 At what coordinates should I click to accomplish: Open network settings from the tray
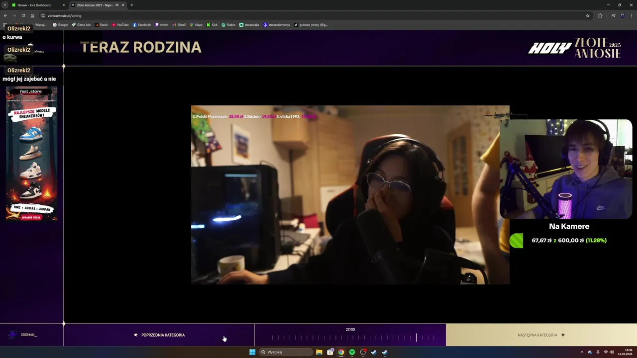(606, 352)
